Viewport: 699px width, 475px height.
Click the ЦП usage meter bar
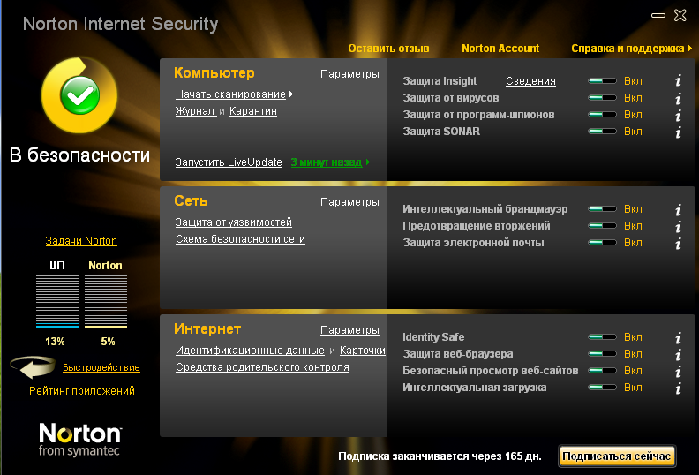point(57,301)
